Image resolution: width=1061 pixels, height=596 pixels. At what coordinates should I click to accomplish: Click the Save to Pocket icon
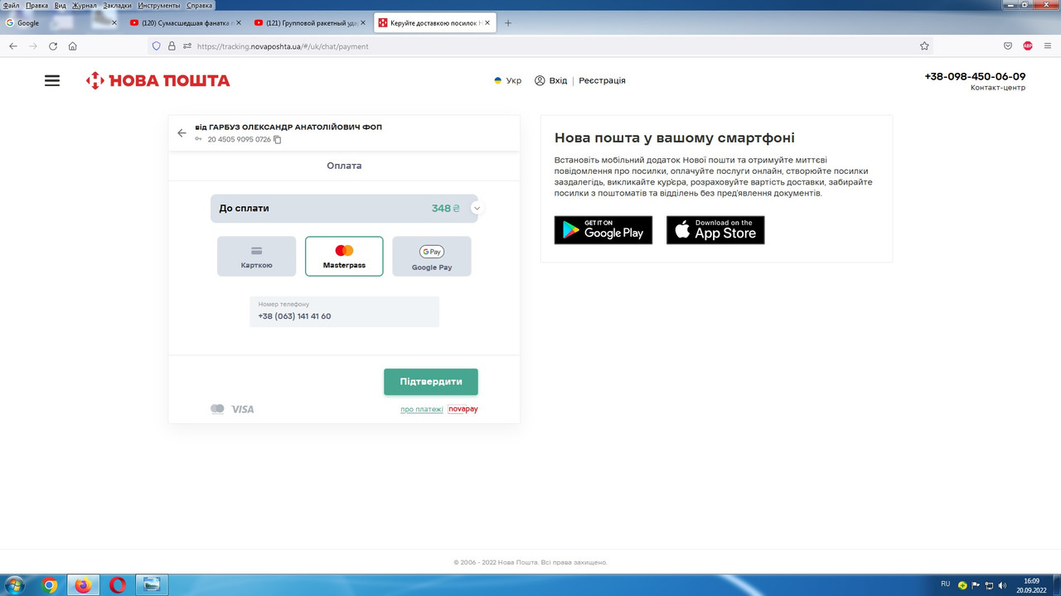tap(1008, 46)
